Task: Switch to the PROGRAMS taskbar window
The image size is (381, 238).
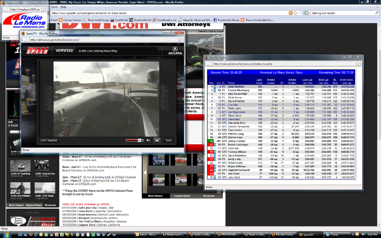Action: 228,234
